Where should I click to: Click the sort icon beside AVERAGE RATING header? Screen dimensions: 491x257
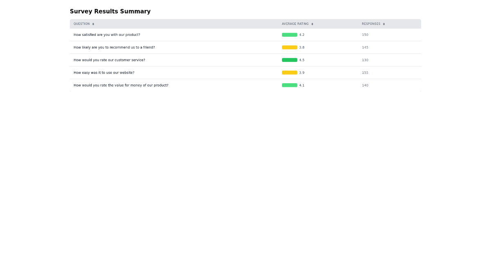[312, 24]
